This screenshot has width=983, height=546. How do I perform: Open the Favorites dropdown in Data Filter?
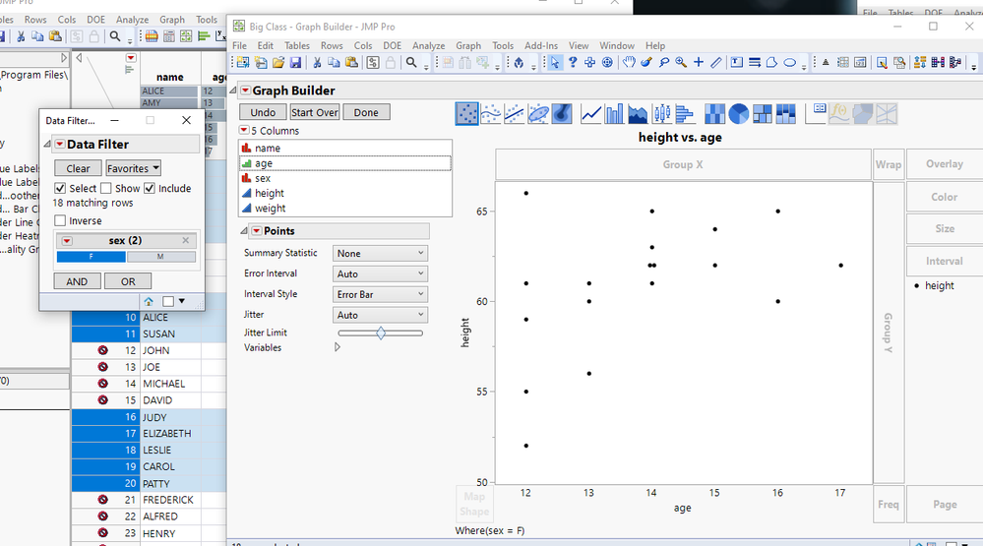(133, 168)
